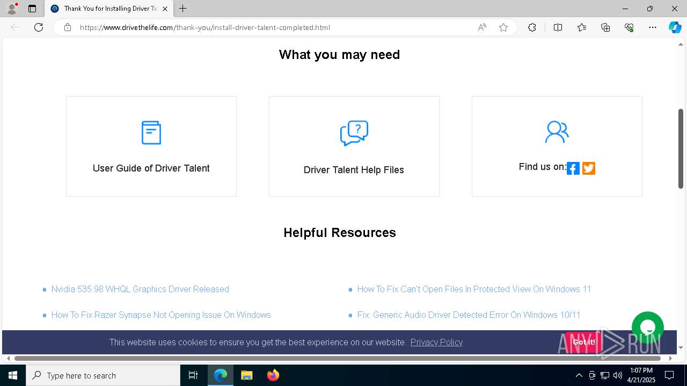Click the vertical scrollbar thumb

(x=681, y=149)
